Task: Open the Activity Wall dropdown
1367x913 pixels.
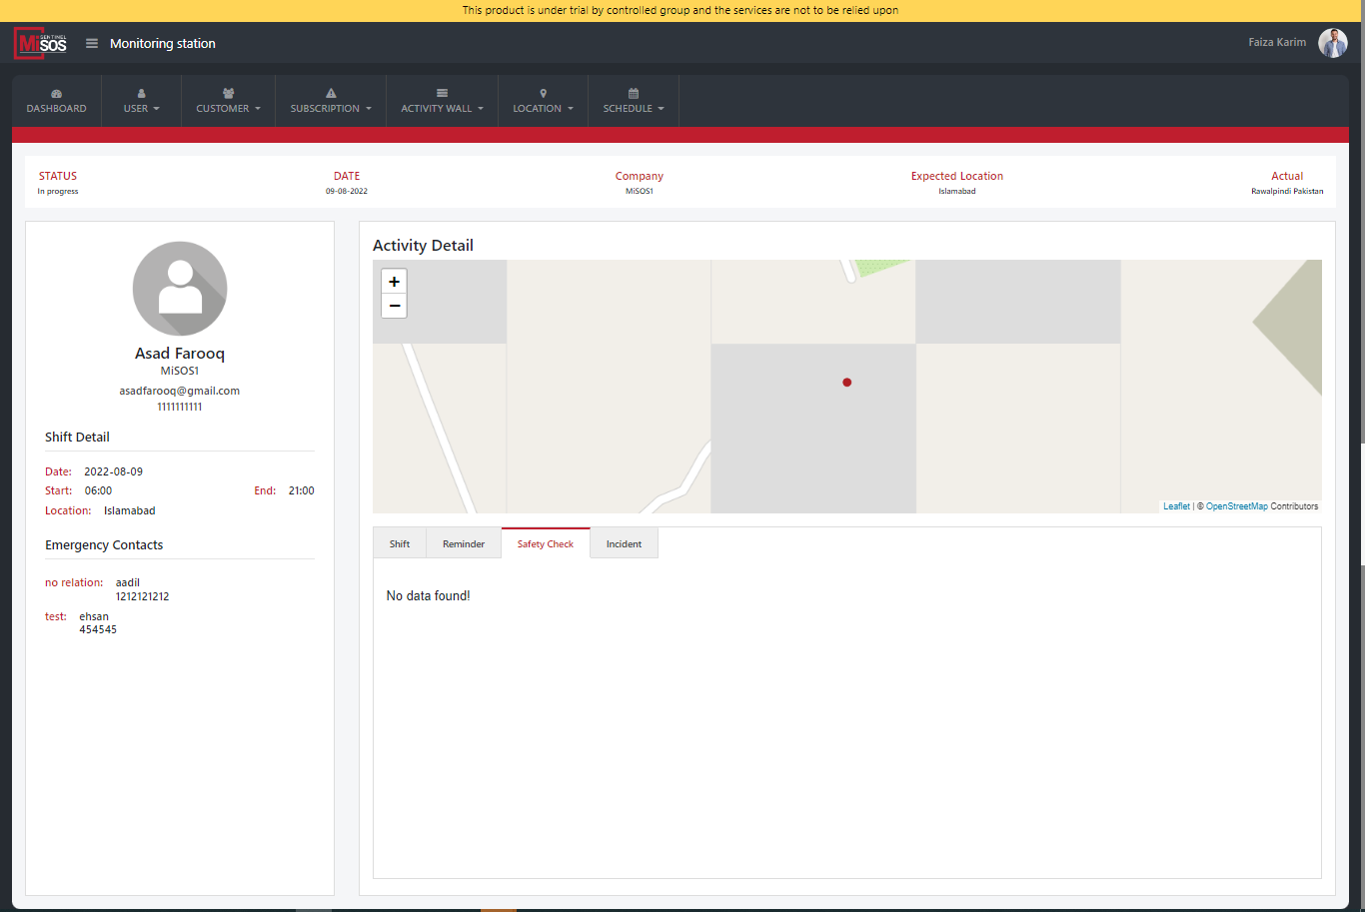Action: [x=442, y=102]
